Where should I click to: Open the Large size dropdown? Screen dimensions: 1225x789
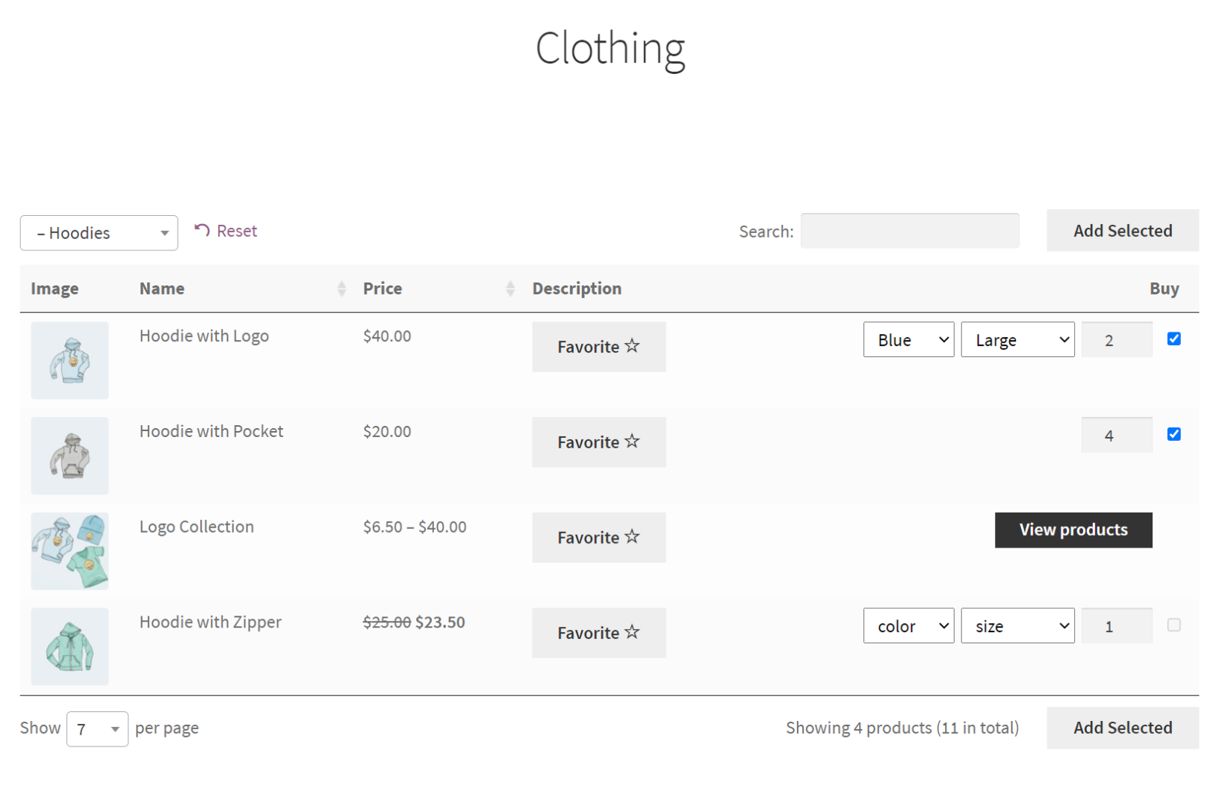coord(1017,339)
